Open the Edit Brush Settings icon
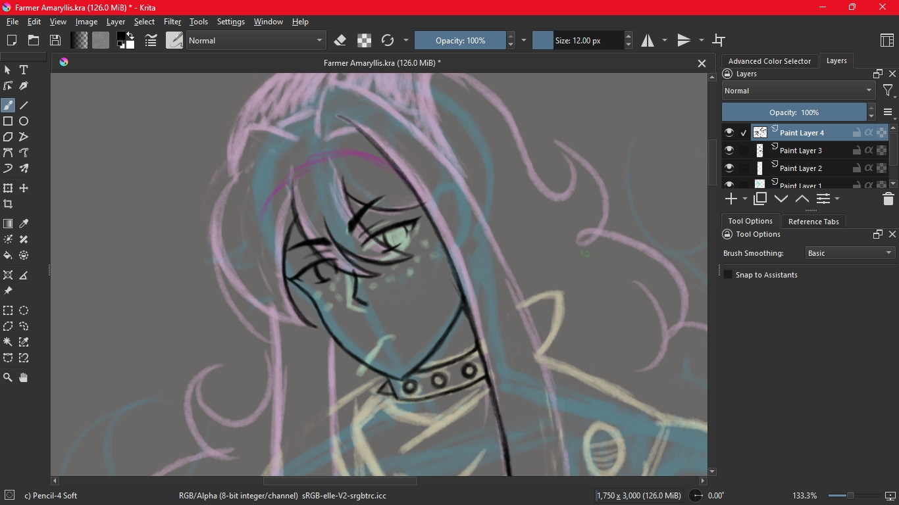This screenshot has width=899, height=505. [151, 40]
